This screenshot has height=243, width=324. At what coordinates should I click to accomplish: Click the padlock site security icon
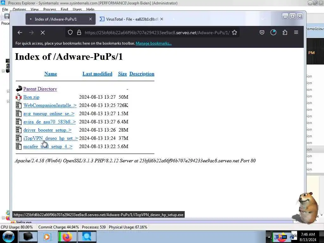pyautogui.click(x=79, y=33)
